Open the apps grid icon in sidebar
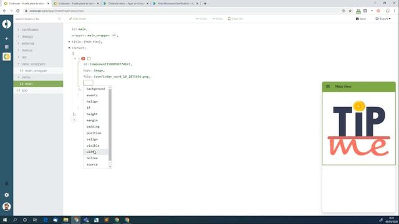The width and height of the screenshot is (399, 224). (x=7, y=47)
